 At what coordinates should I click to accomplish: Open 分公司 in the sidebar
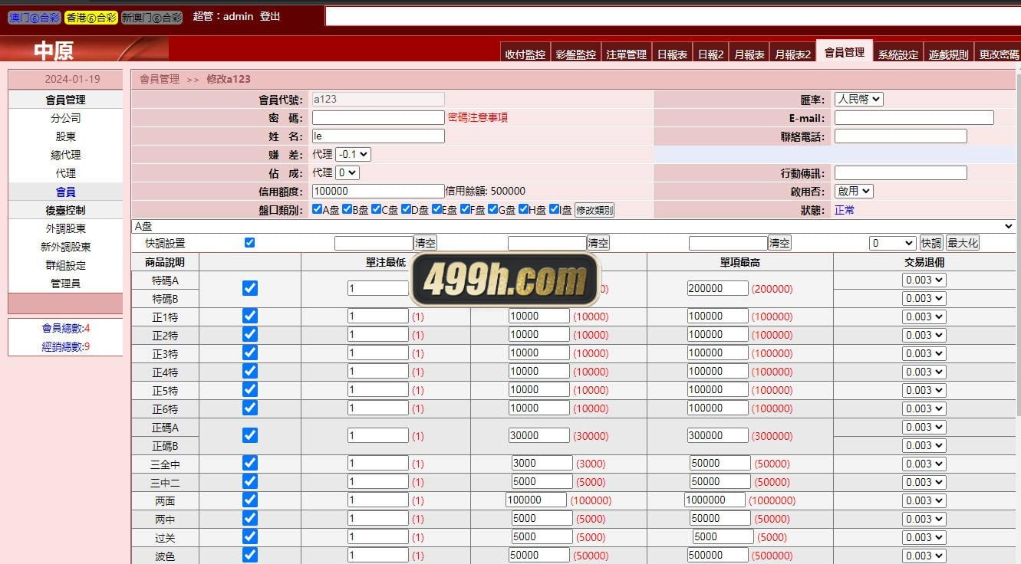65,118
